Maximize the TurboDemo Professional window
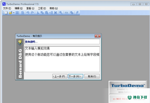The image size is (150, 103). point(140,4)
